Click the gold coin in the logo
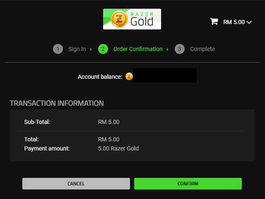Image resolution: width=265 pixels, height=199 pixels. click(119, 19)
